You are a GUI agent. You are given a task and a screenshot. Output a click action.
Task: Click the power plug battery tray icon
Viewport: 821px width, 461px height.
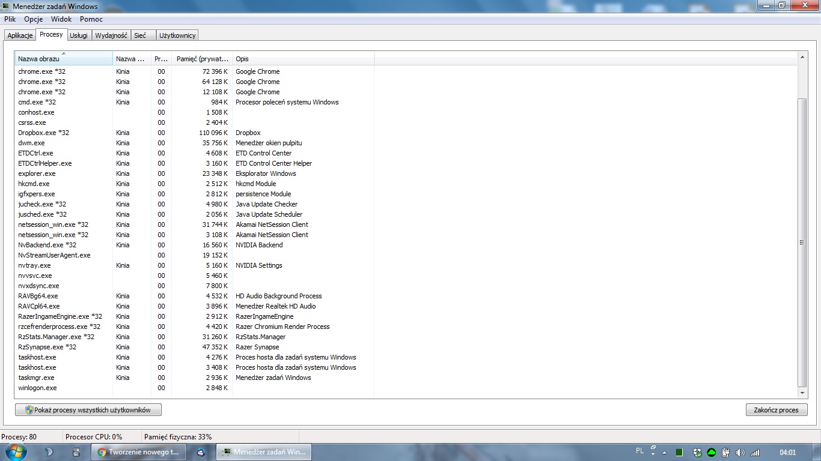coord(726,453)
